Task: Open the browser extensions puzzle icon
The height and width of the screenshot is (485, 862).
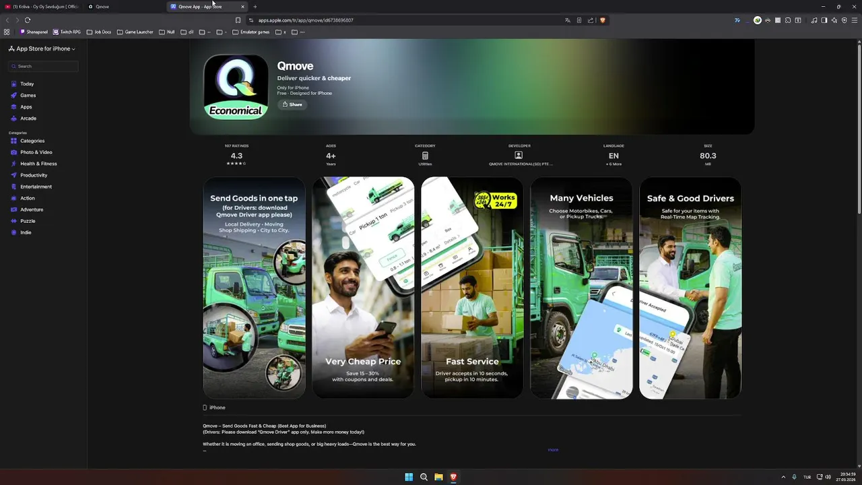Action: [x=788, y=20]
